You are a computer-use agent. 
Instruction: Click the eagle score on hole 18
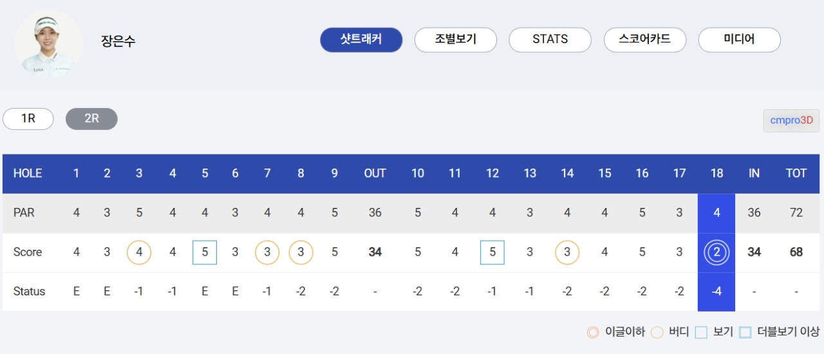click(716, 252)
